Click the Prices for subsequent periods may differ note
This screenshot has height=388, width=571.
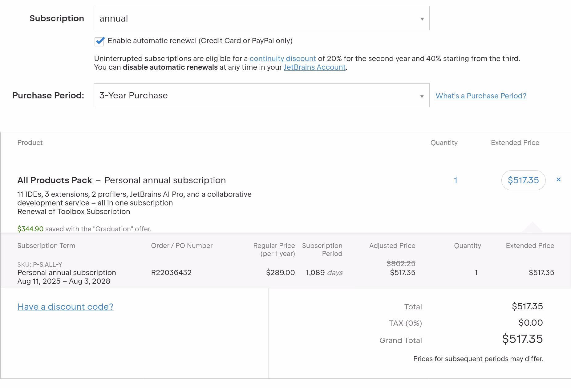coord(478,359)
